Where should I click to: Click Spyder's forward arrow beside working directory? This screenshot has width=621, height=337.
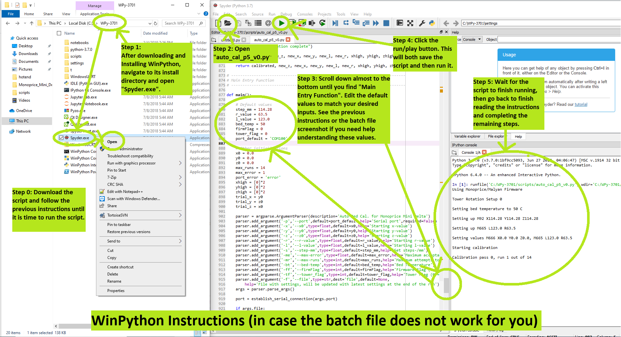456,23
